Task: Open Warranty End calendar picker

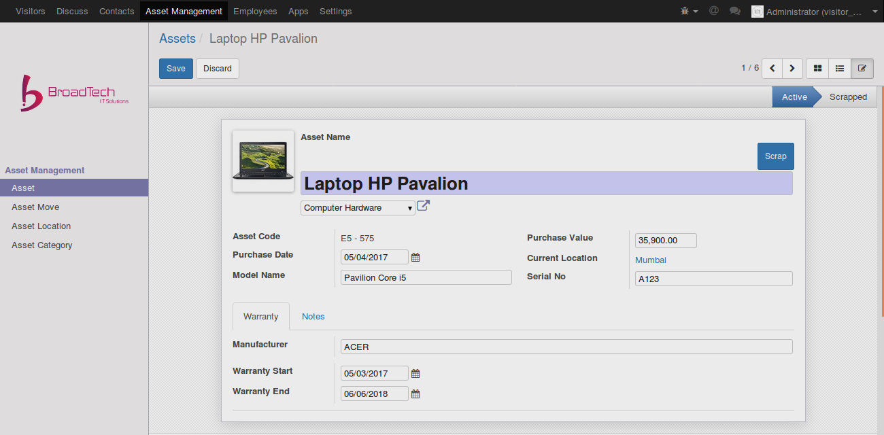Action: [x=415, y=394]
